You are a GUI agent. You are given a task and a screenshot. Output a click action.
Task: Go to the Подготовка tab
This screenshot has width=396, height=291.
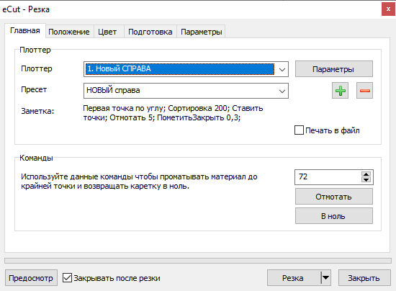coord(150,32)
